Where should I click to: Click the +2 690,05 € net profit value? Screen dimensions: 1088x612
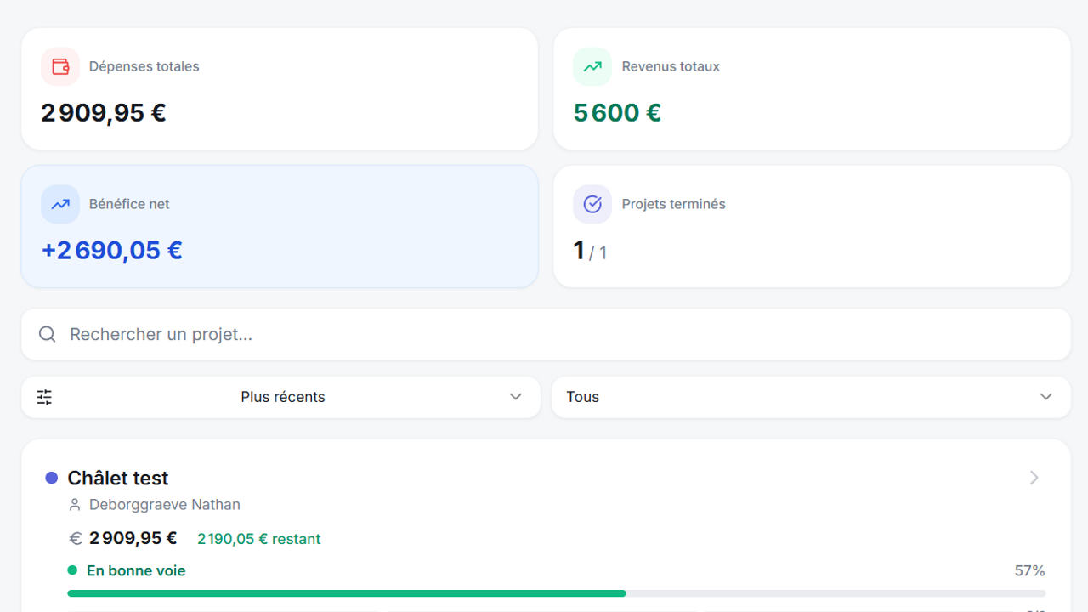click(x=112, y=250)
